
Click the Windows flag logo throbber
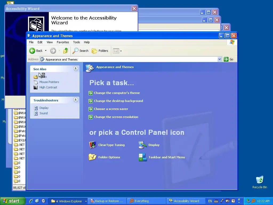[x=232, y=42]
